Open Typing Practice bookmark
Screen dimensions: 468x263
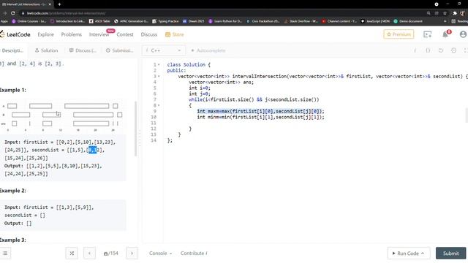point(166,21)
